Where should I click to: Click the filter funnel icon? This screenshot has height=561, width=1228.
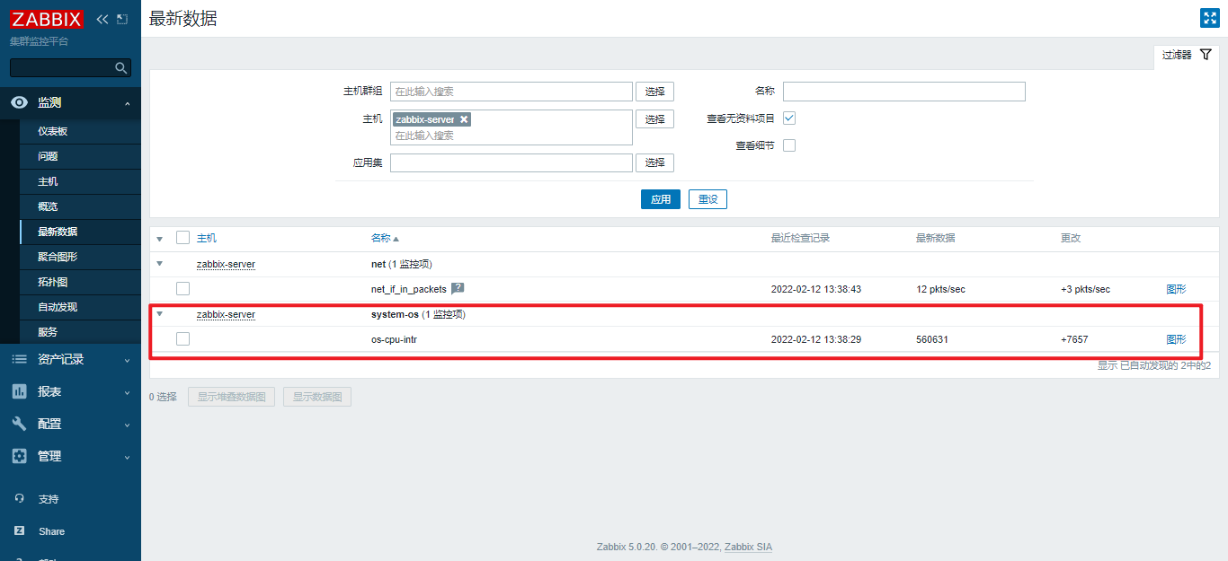(x=1206, y=55)
